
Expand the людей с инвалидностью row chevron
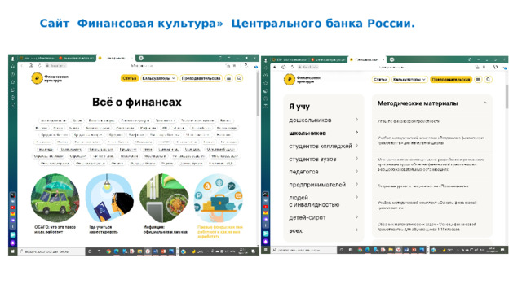(357, 197)
